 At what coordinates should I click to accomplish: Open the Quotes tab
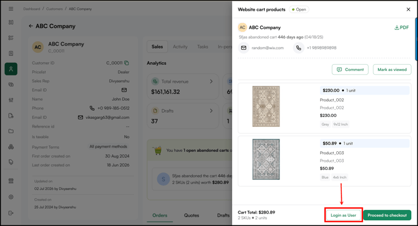click(192, 215)
